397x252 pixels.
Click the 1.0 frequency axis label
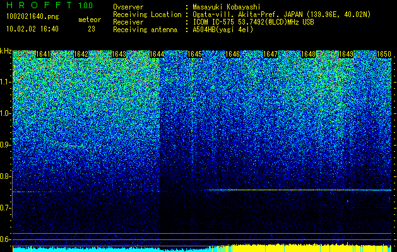pos(5,113)
